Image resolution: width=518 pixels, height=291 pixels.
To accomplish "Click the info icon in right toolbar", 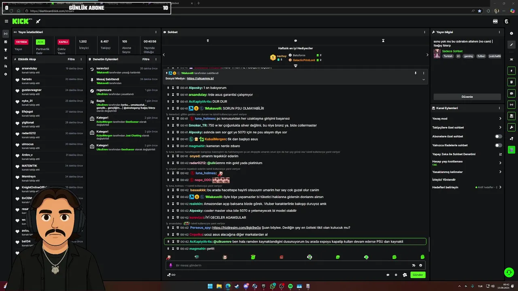I will point(512,34).
